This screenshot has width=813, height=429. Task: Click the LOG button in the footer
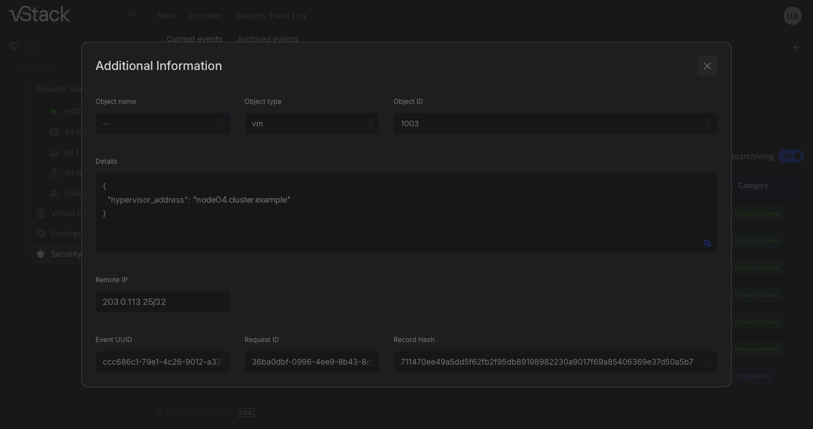click(x=246, y=413)
